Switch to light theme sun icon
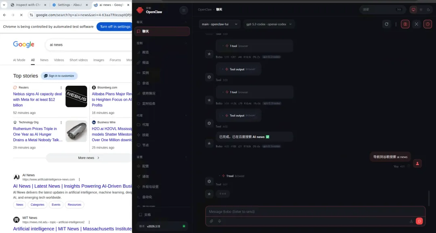Viewport: 436px width, 233px height. pos(421,9)
